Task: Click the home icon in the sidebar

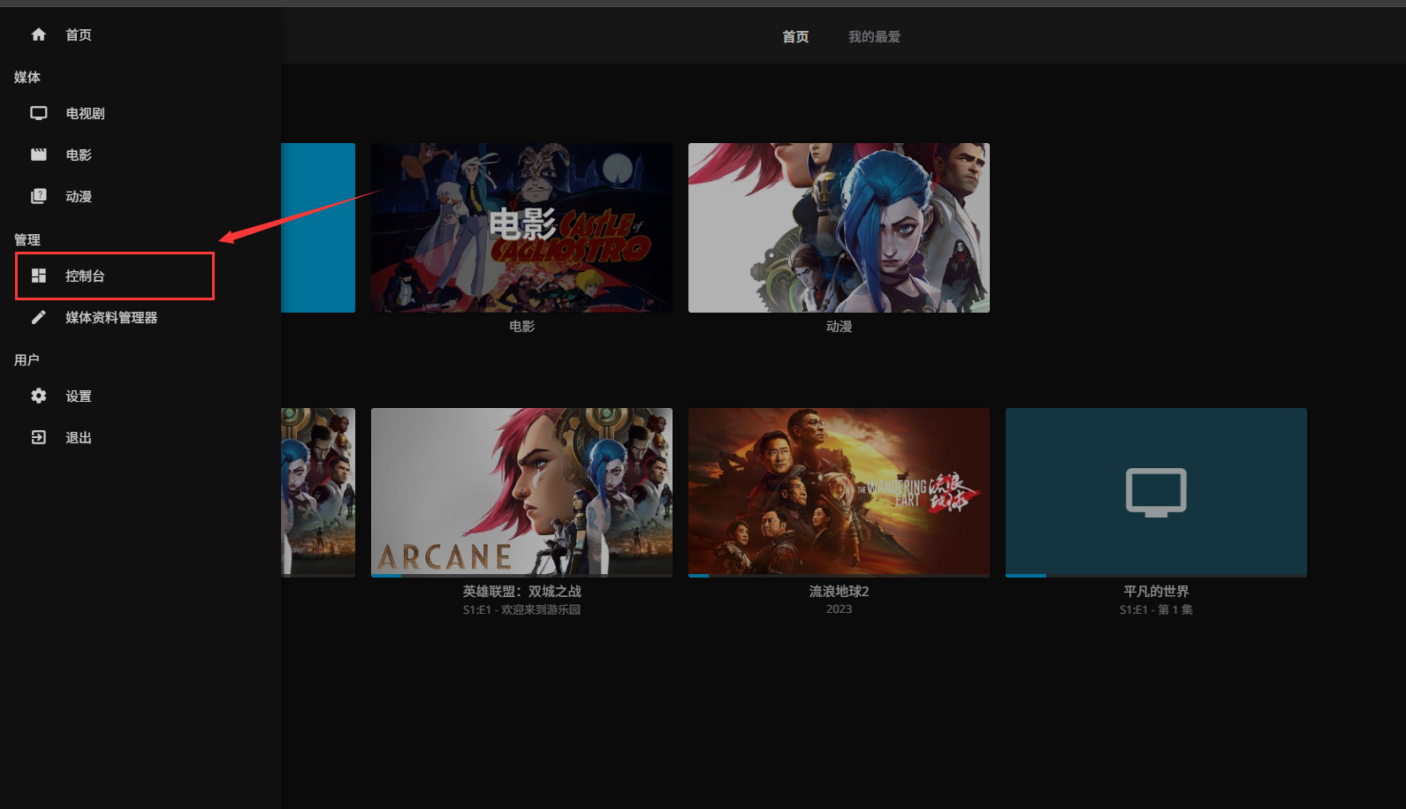Action: (x=38, y=34)
